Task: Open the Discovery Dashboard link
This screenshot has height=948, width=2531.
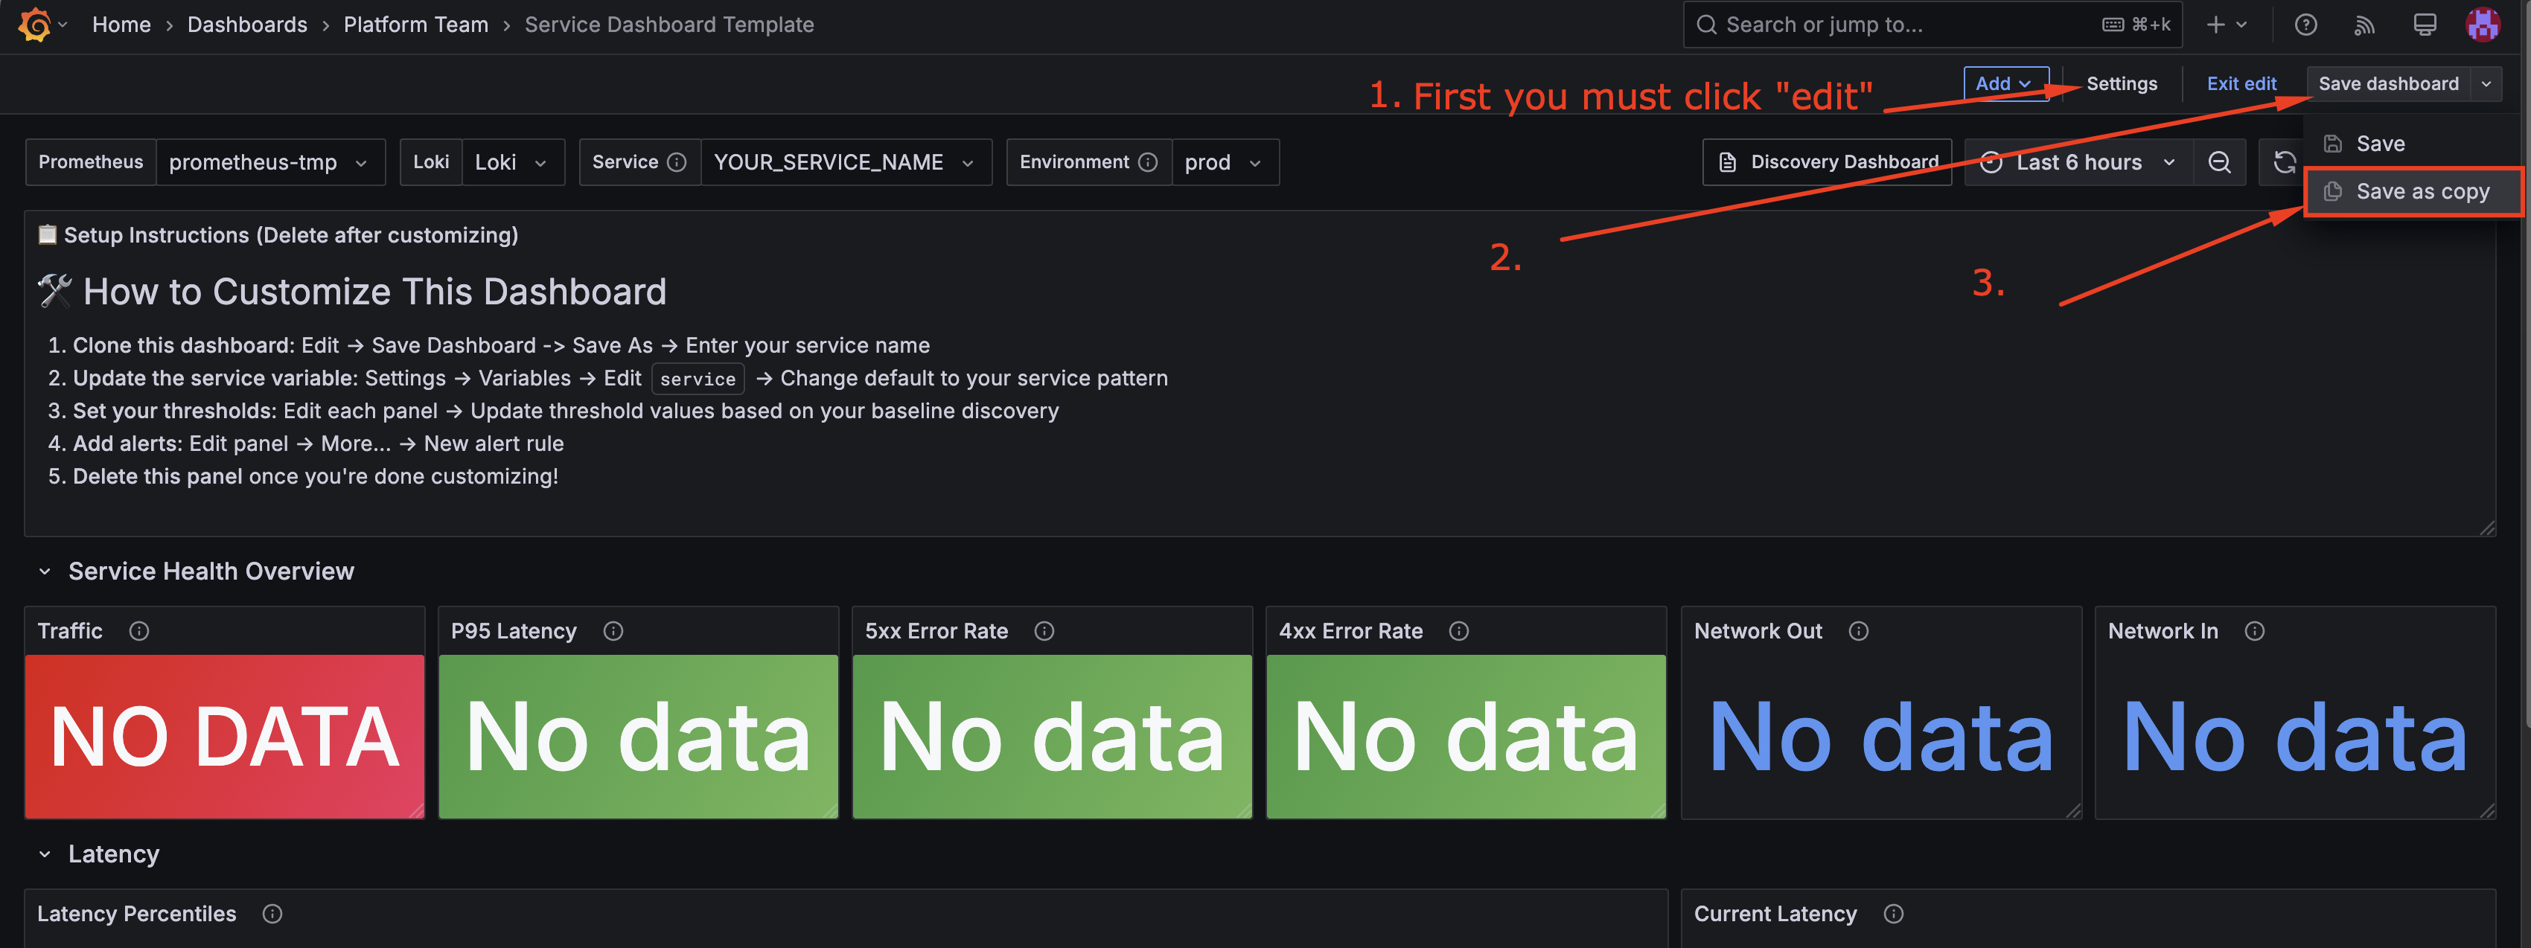Action: pos(1827,162)
